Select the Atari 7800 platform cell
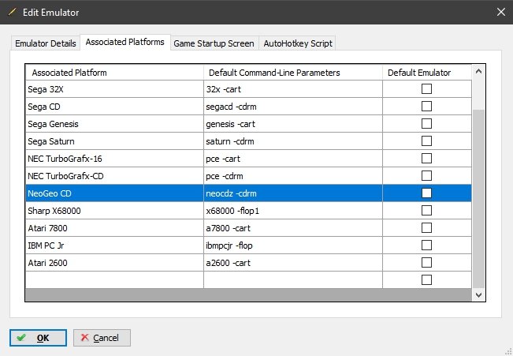 (114, 228)
